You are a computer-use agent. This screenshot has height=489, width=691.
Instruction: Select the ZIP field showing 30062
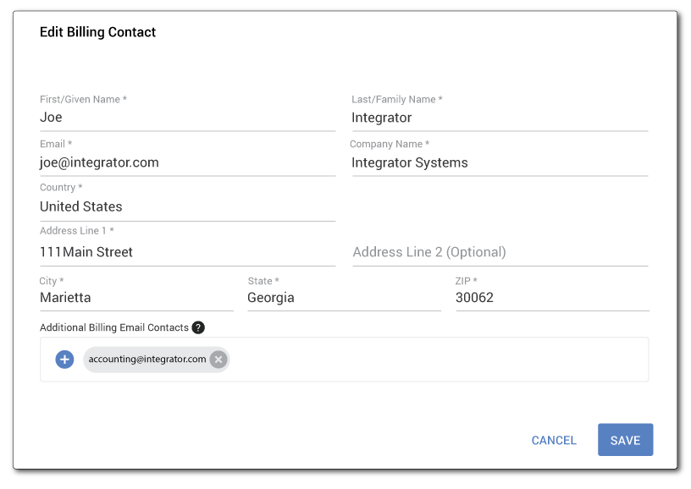(551, 298)
